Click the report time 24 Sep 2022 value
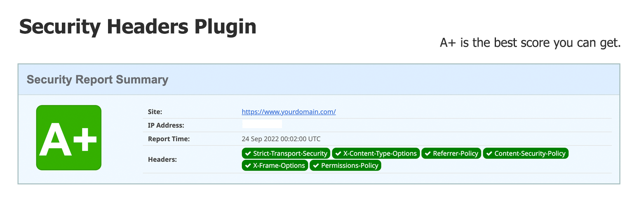Viewport: 639px width, 206px height. tap(281, 139)
